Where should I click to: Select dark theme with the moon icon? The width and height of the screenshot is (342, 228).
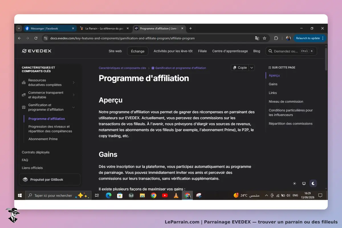point(313,183)
